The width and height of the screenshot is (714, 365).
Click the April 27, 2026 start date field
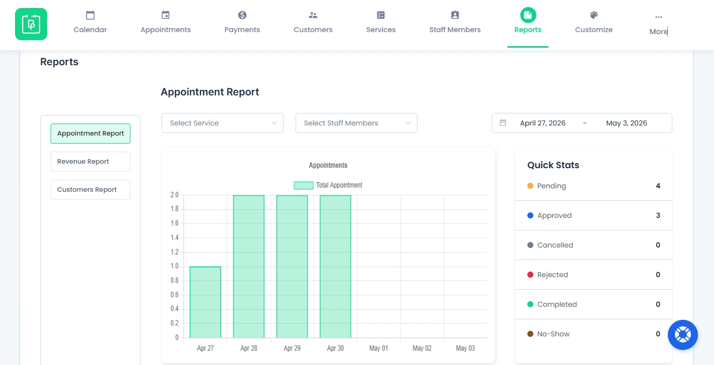pos(542,123)
